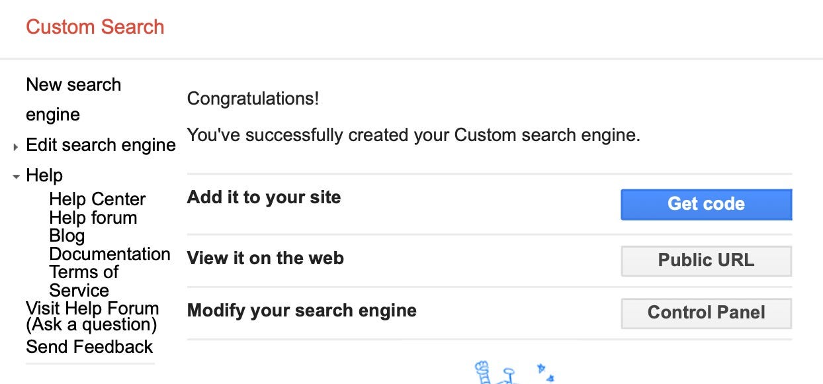823x384 pixels.
Task: Click the Custom Search logo heading
Action: (95, 27)
